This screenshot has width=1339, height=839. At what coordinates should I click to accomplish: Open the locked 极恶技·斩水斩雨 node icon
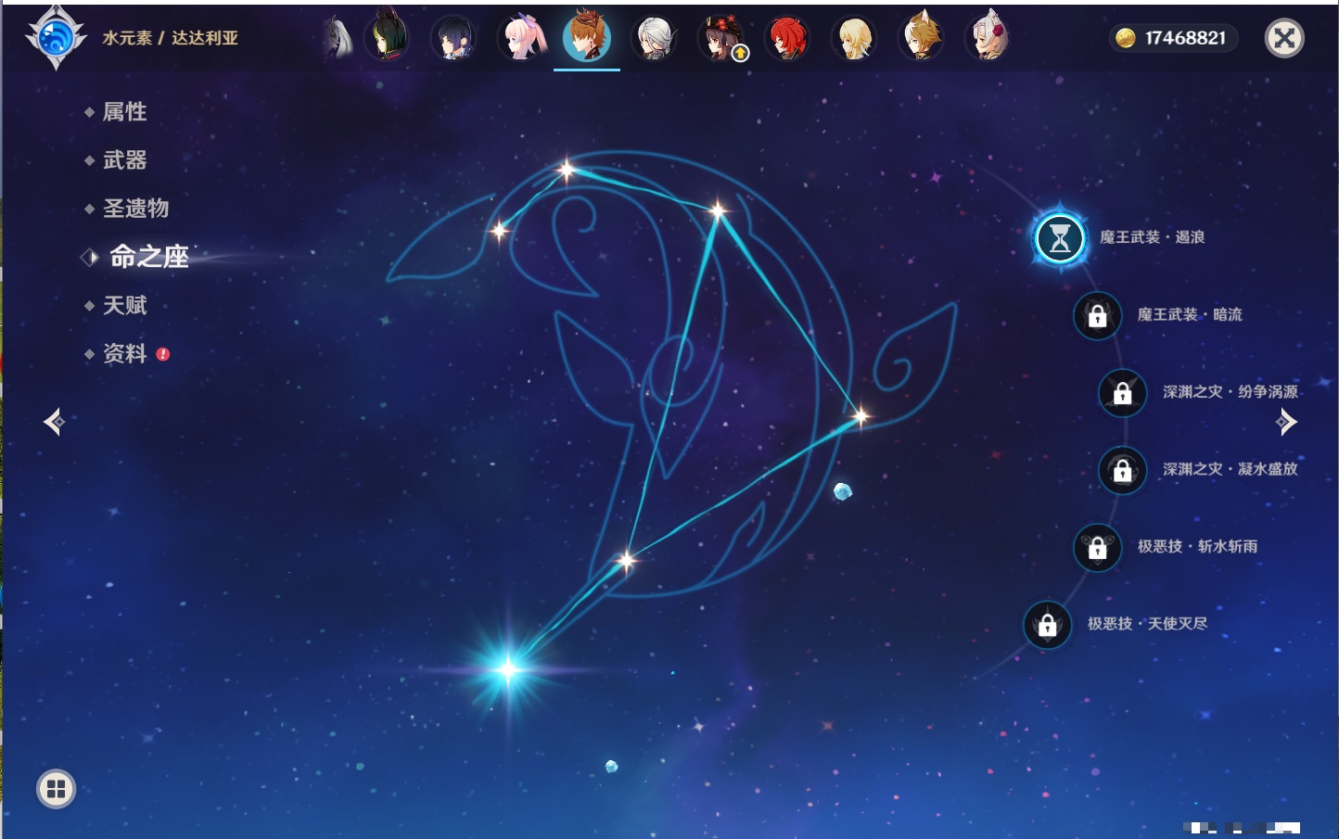pos(1097,547)
